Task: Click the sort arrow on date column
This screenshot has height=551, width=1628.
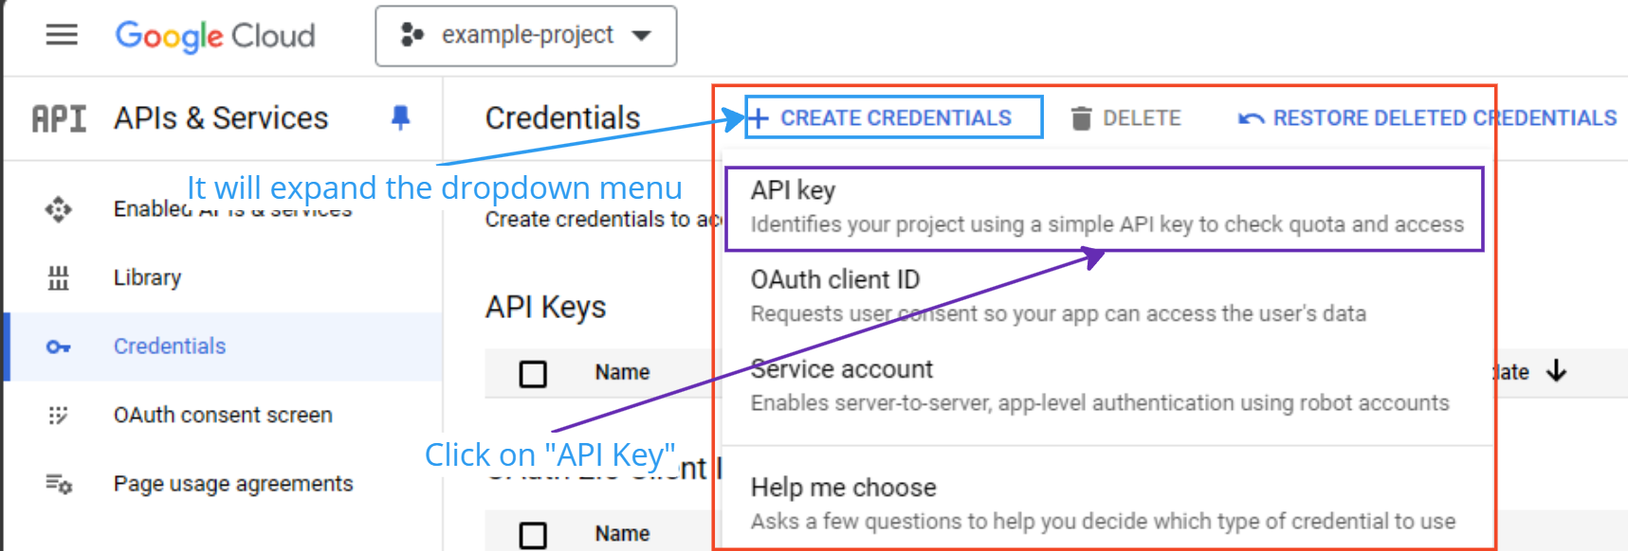Action: tap(1556, 371)
